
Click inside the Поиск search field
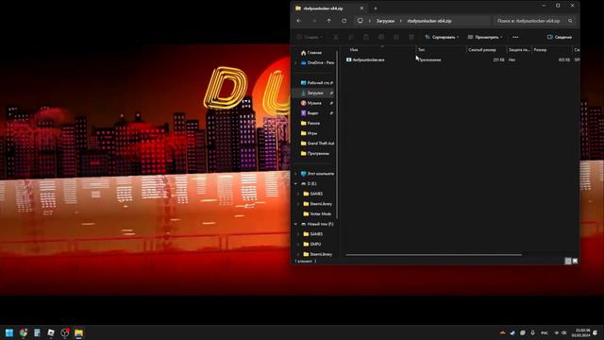[x=528, y=21]
